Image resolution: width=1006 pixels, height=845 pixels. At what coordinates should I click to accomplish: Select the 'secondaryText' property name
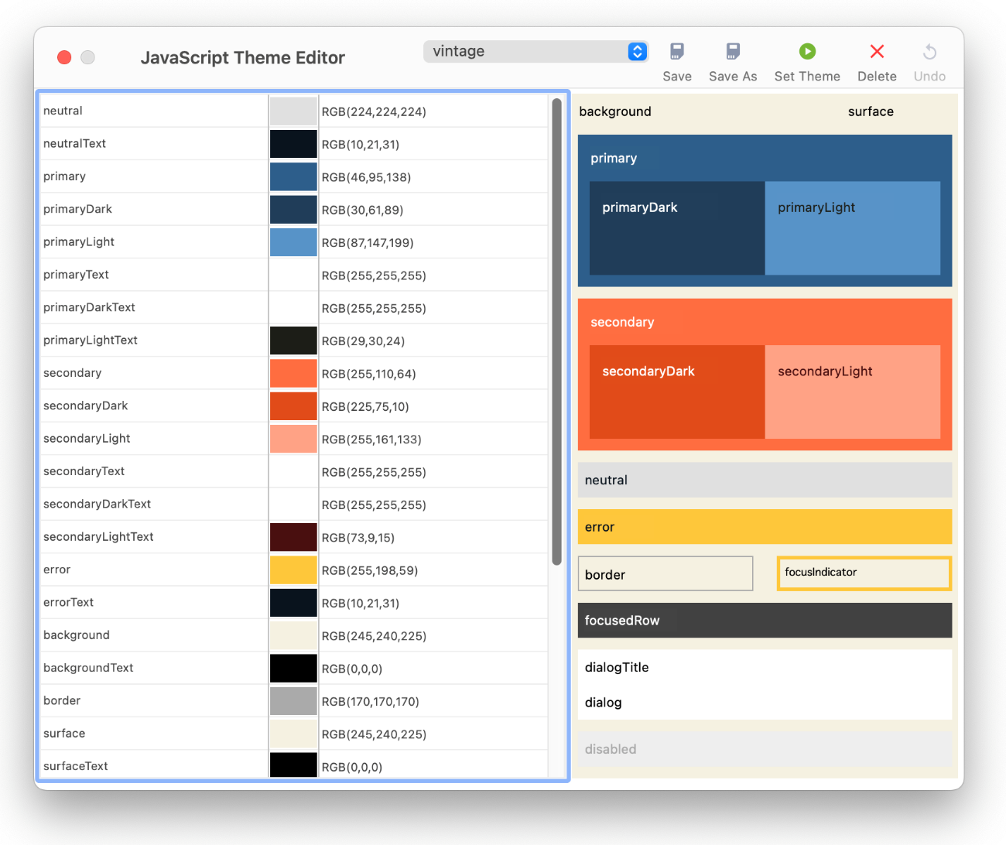coord(84,471)
